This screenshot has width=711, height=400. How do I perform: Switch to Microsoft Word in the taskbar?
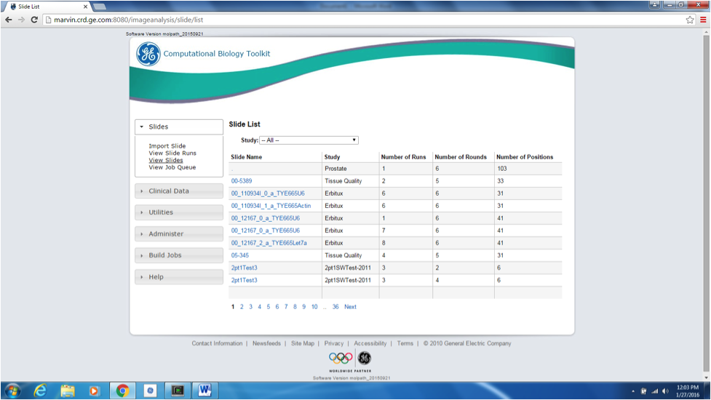click(x=204, y=391)
